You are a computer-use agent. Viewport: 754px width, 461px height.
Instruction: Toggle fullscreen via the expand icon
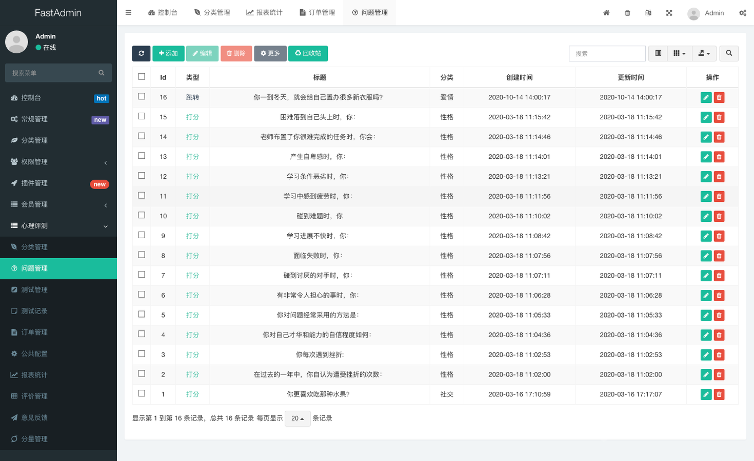669,13
